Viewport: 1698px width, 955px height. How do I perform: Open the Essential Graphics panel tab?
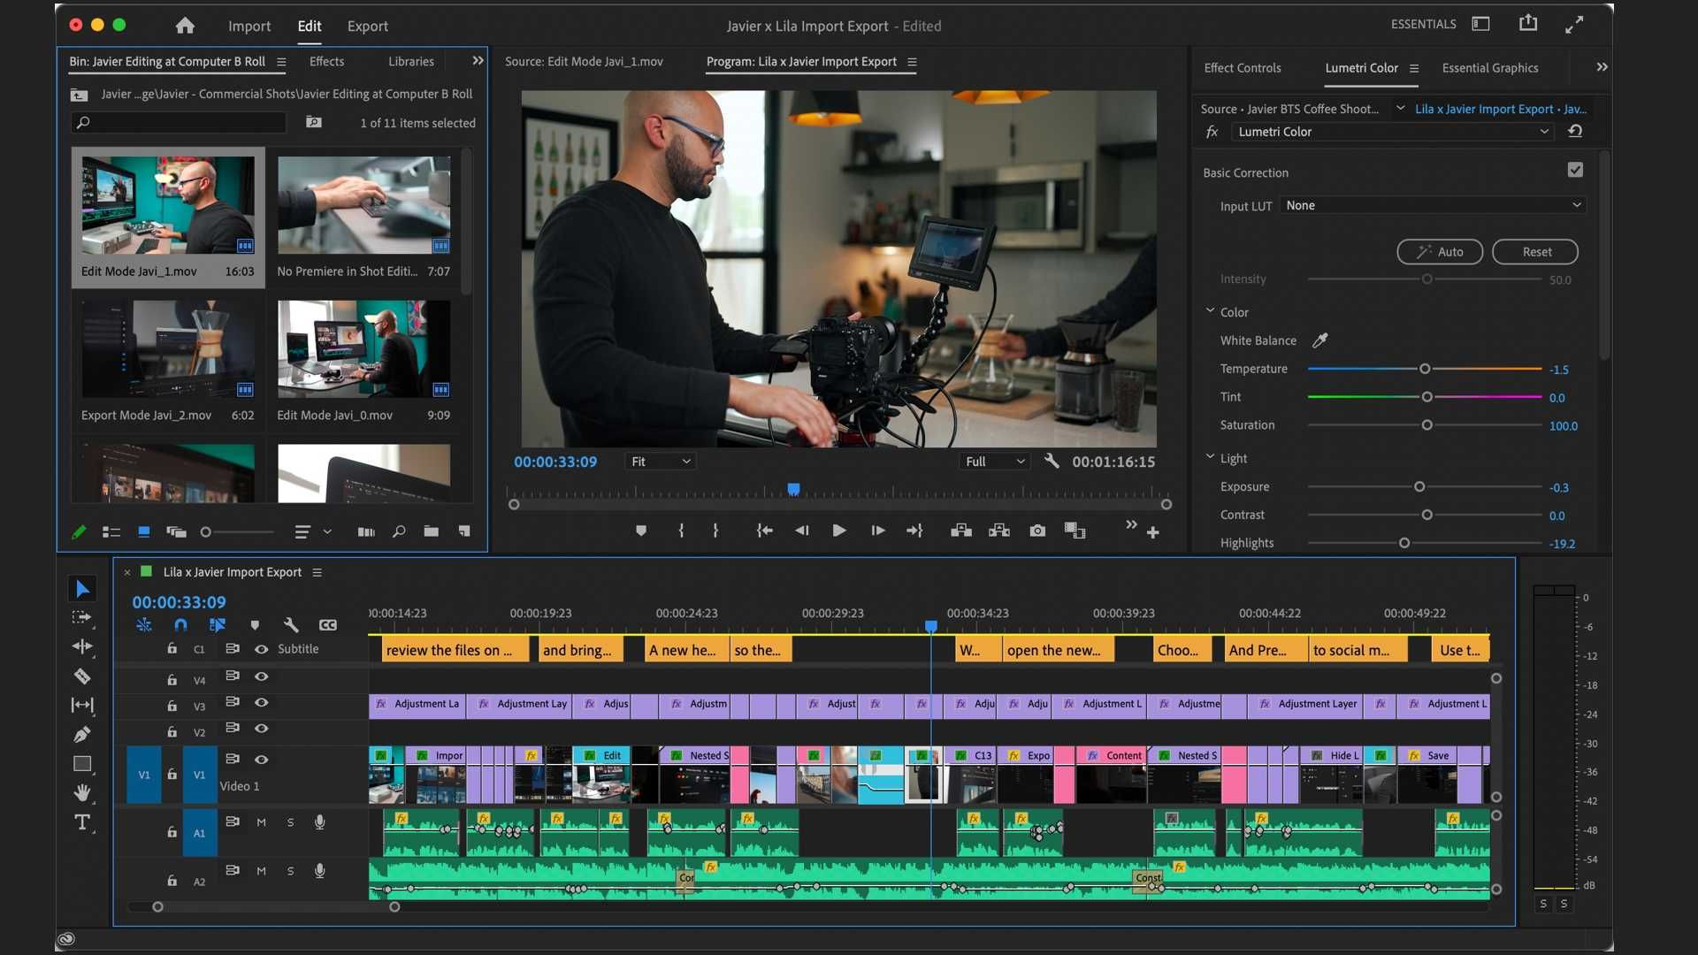tap(1489, 68)
